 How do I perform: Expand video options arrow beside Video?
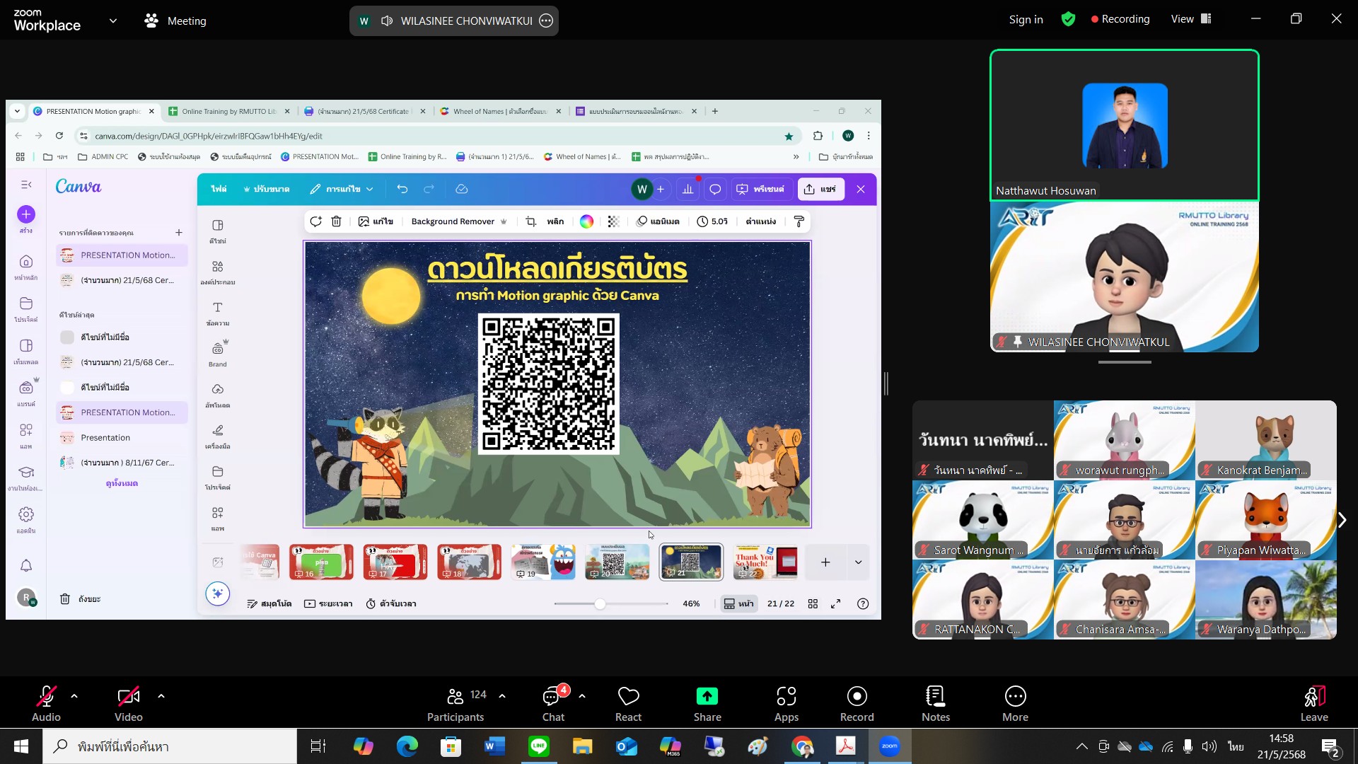click(x=161, y=696)
